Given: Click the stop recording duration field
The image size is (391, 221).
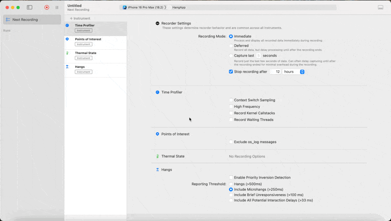Looking at the screenshot, I should pos(276,72).
